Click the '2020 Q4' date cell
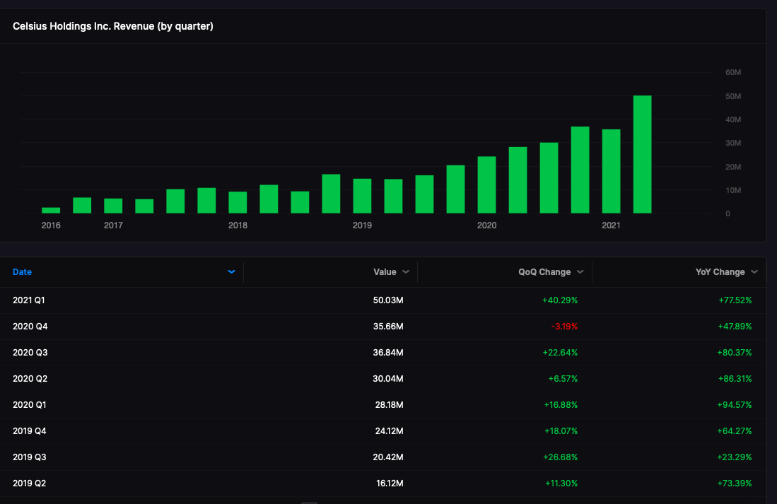This screenshot has height=504, width=777. [x=30, y=327]
